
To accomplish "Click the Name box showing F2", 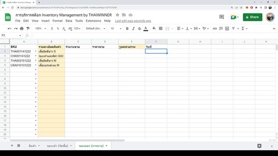I will point(11,36).
